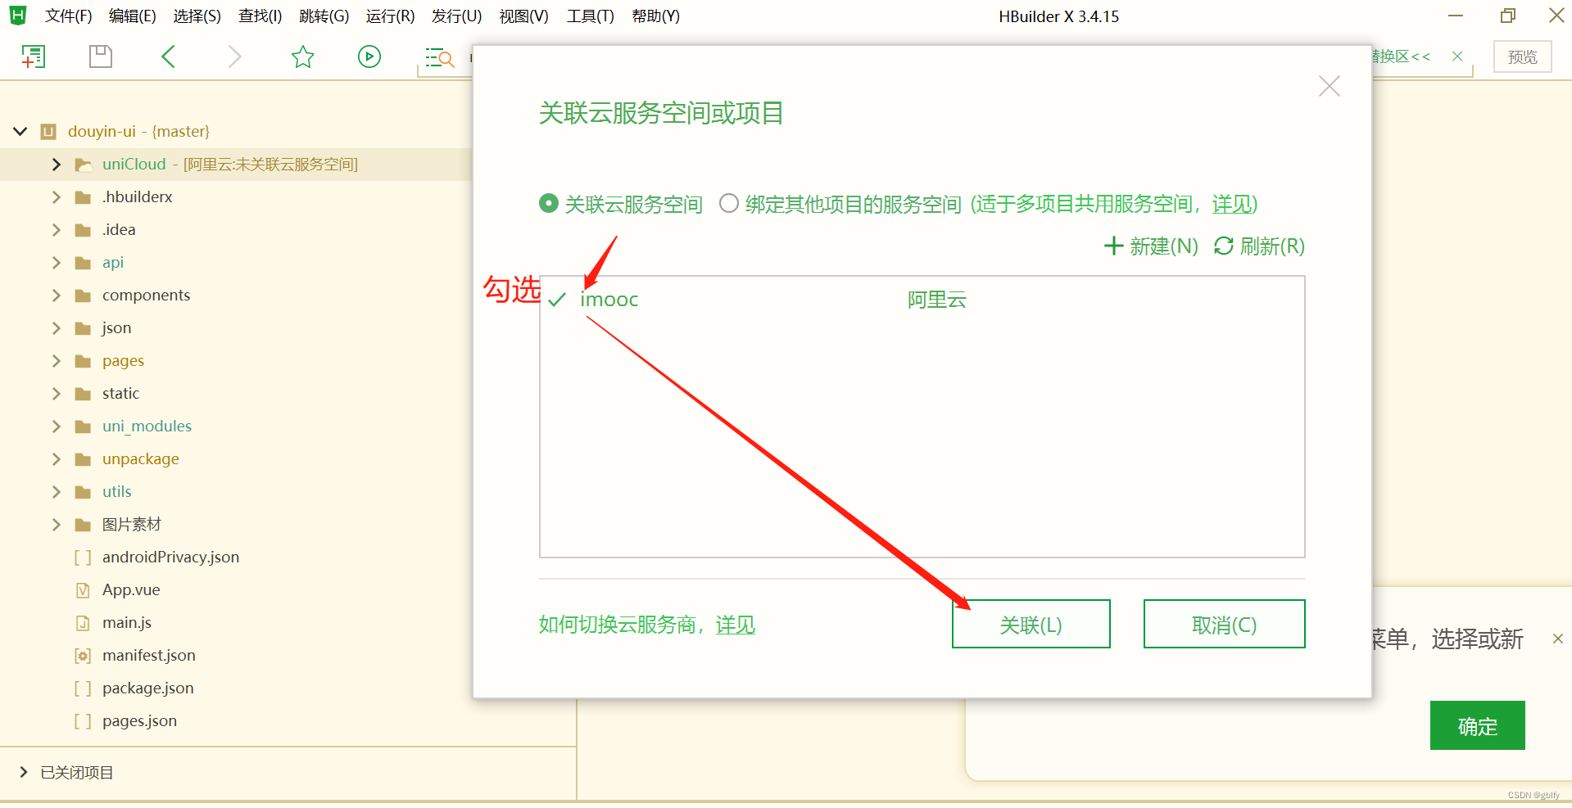The image size is (1572, 808).
Task: Click the components folder icon
Action: (83, 296)
